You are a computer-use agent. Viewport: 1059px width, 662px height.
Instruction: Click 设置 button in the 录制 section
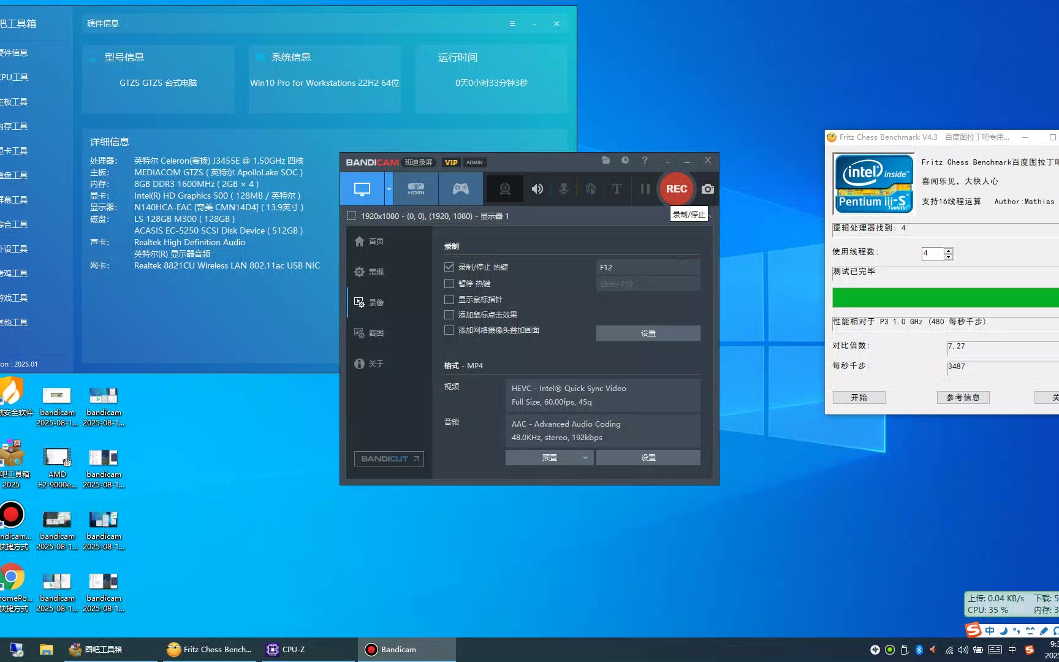648,333
